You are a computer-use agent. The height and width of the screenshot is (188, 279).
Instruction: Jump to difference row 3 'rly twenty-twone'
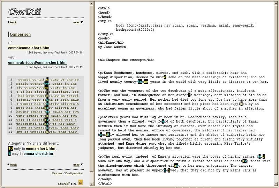tap(46, 88)
